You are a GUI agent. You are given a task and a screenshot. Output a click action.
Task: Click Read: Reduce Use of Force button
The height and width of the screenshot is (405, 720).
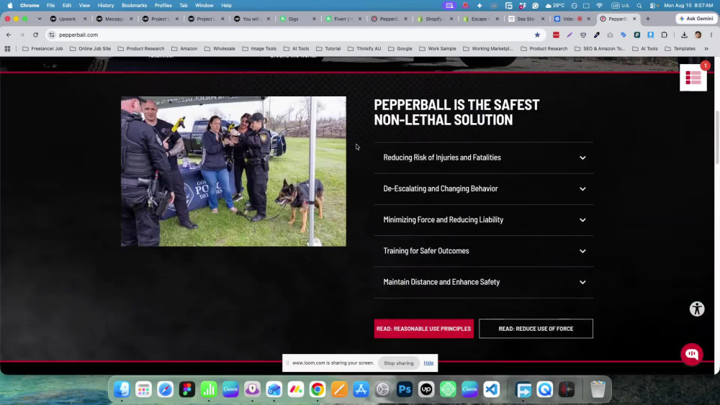point(536,329)
